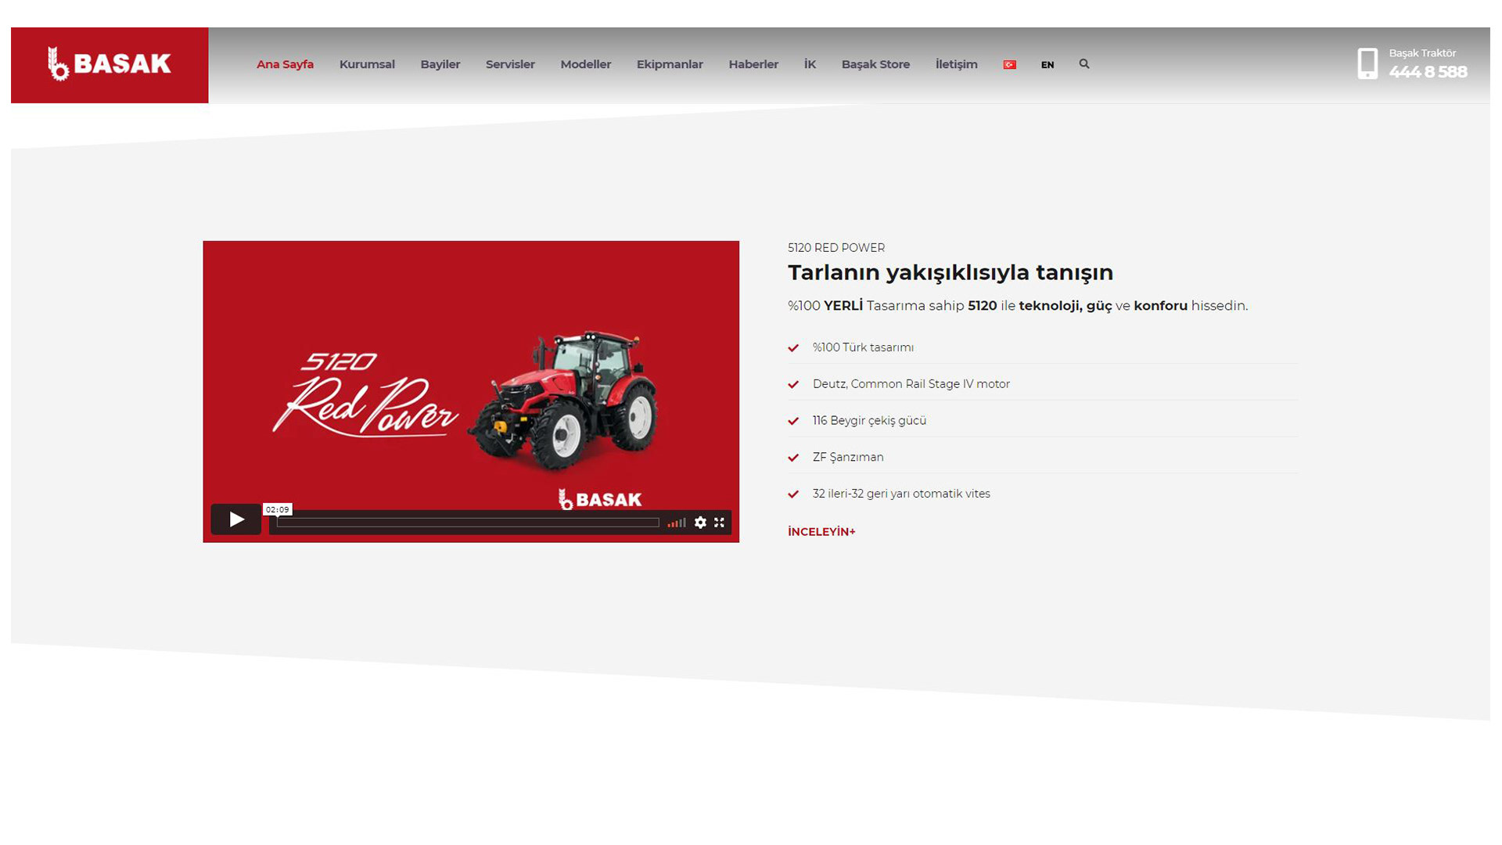Switch language with Turkish flag icon

coord(1010,65)
